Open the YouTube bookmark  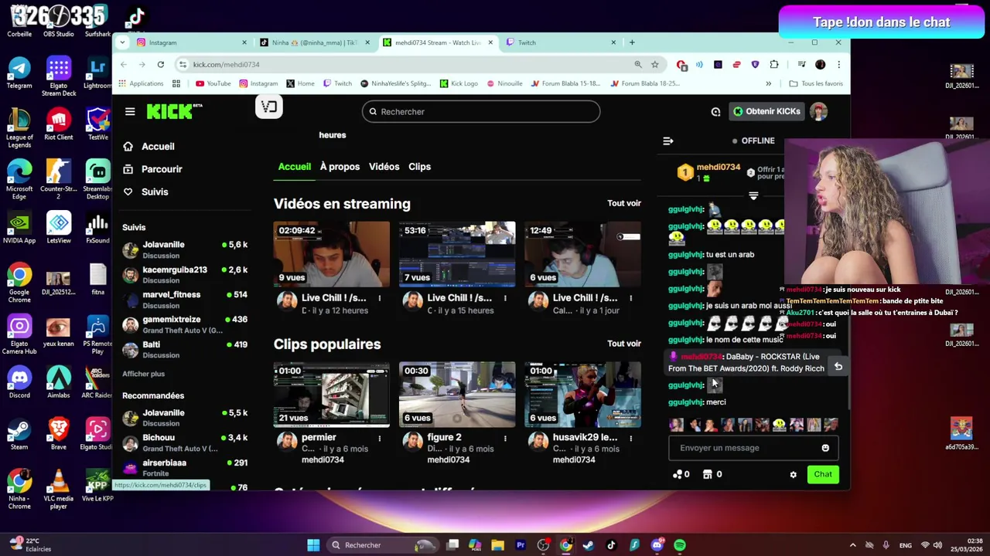coord(213,83)
